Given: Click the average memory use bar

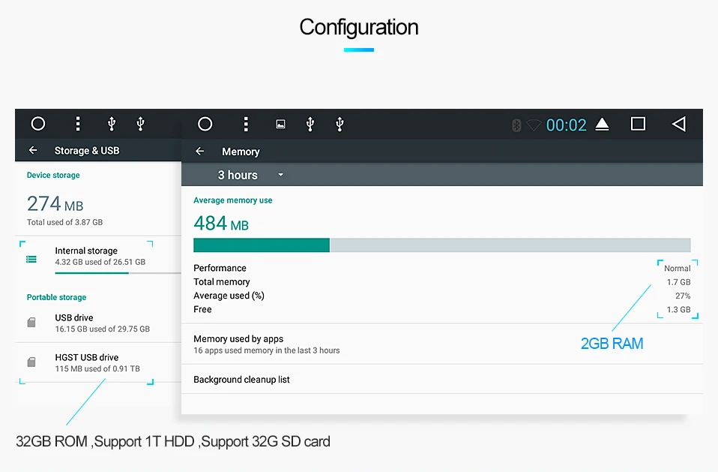Looking at the screenshot, I should click(442, 245).
